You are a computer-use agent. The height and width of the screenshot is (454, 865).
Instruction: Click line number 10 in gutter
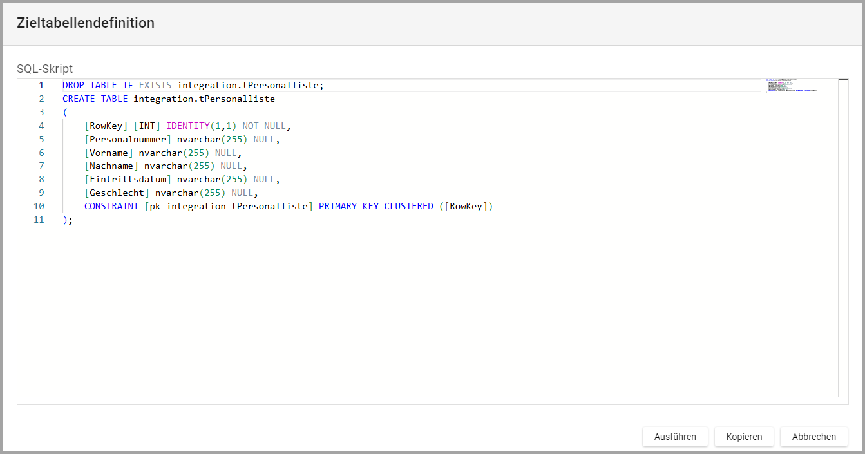coord(39,206)
